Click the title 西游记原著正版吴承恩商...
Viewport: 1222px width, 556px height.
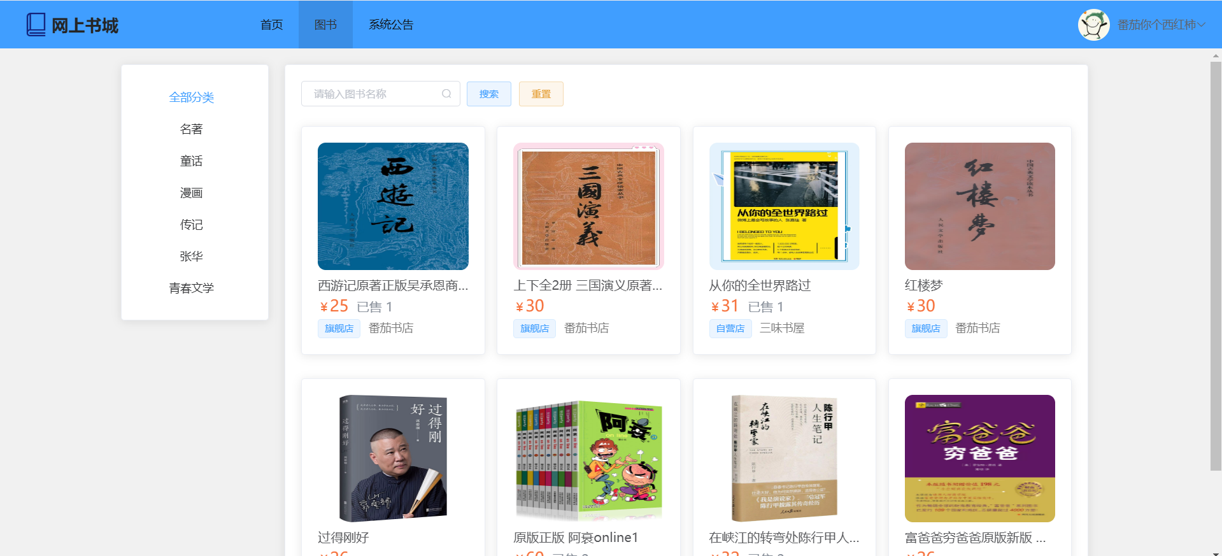pyautogui.click(x=393, y=285)
